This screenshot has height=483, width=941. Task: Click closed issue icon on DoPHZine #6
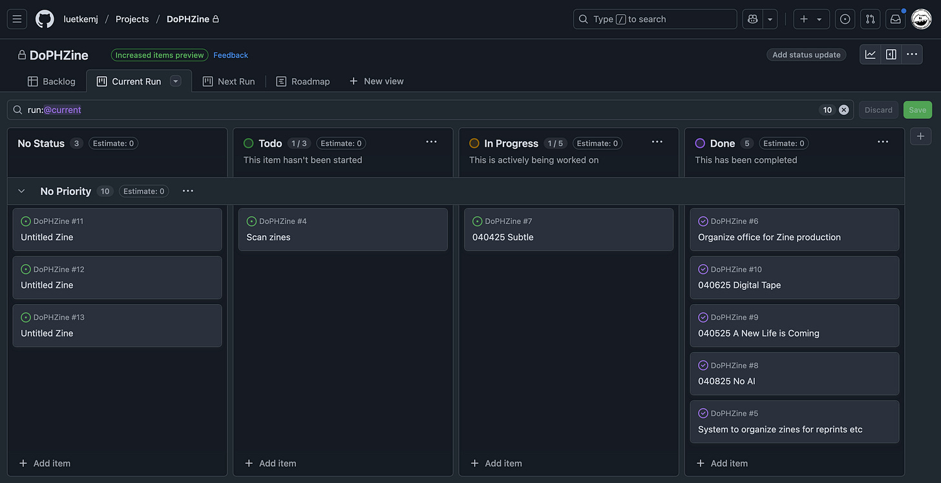click(703, 221)
